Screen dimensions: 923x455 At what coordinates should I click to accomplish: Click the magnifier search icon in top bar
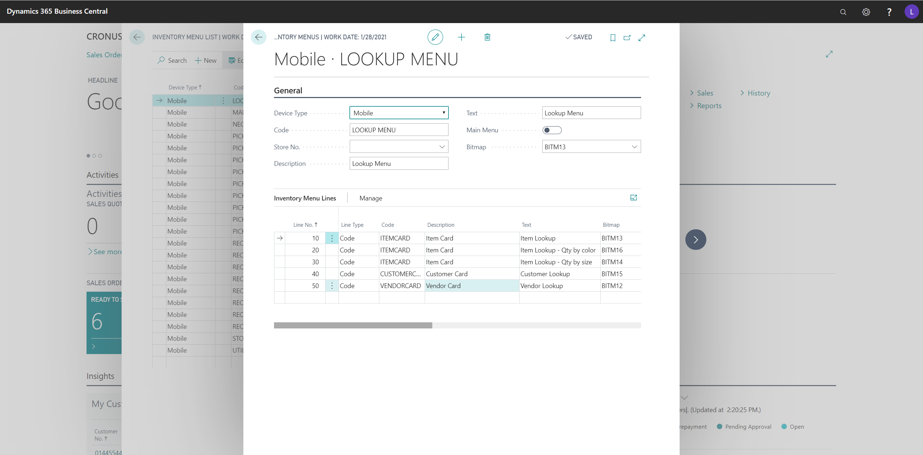coord(843,12)
